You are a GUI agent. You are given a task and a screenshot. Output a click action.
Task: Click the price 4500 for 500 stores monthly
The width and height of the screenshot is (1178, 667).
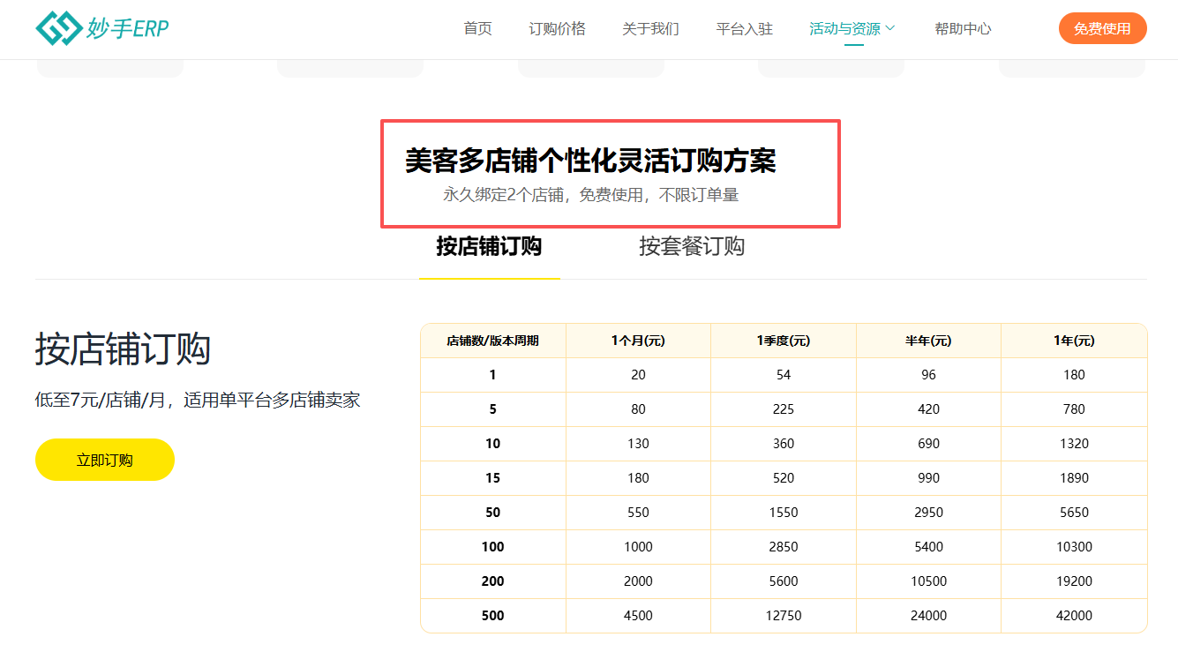(x=637, y=615)
